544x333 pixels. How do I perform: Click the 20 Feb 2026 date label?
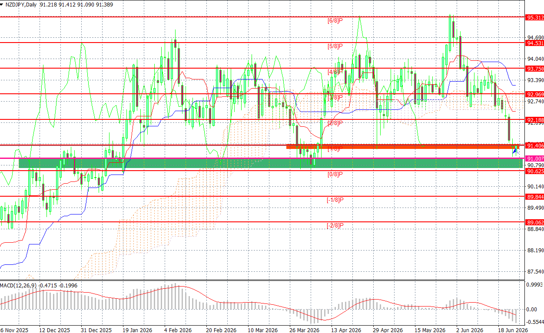coord(221,330)
